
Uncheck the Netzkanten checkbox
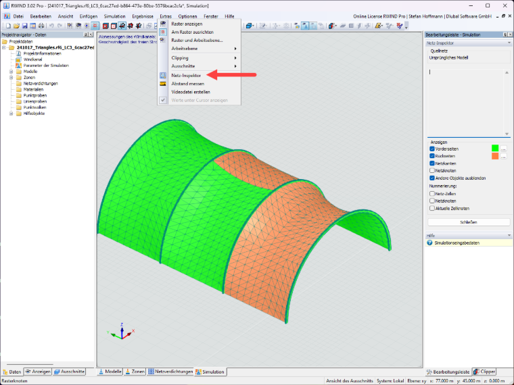click(432, 163)
